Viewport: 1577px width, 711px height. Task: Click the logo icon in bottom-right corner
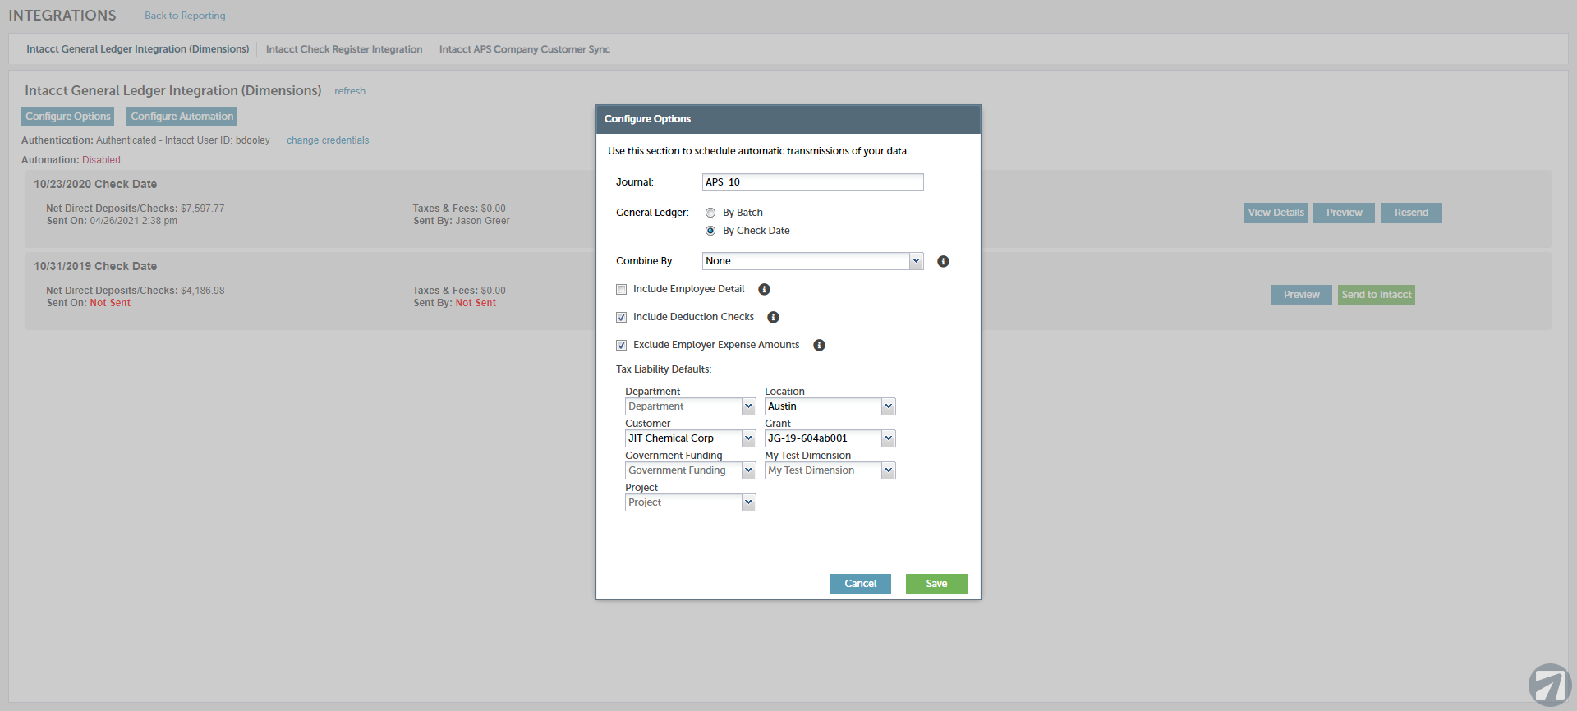click(1549, 684)
